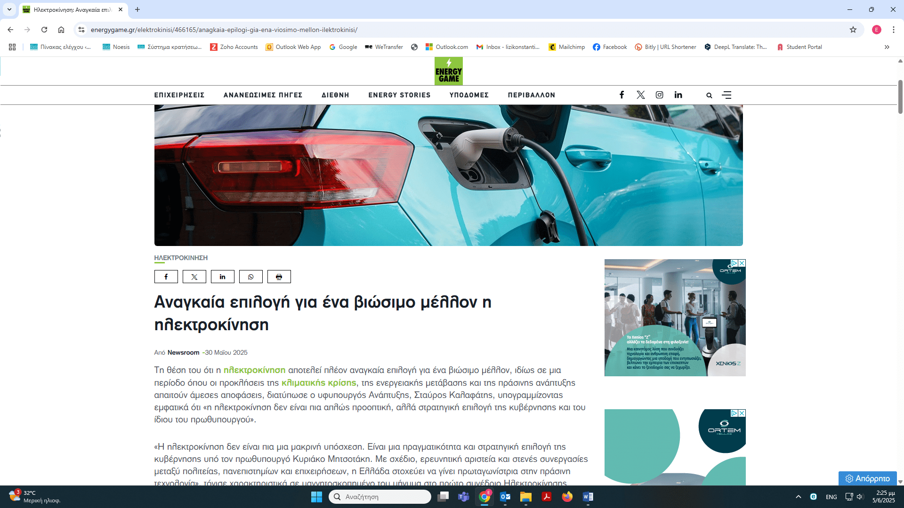Expand hidden bookmarks chevron
904x508 pixels.
tap(887, 47)
